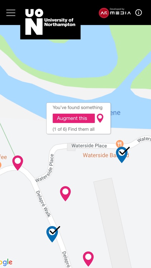The width and height of the screenshot is (151, 268).
Task: Select the pink pin below Waterside Place
Action: 65,193
